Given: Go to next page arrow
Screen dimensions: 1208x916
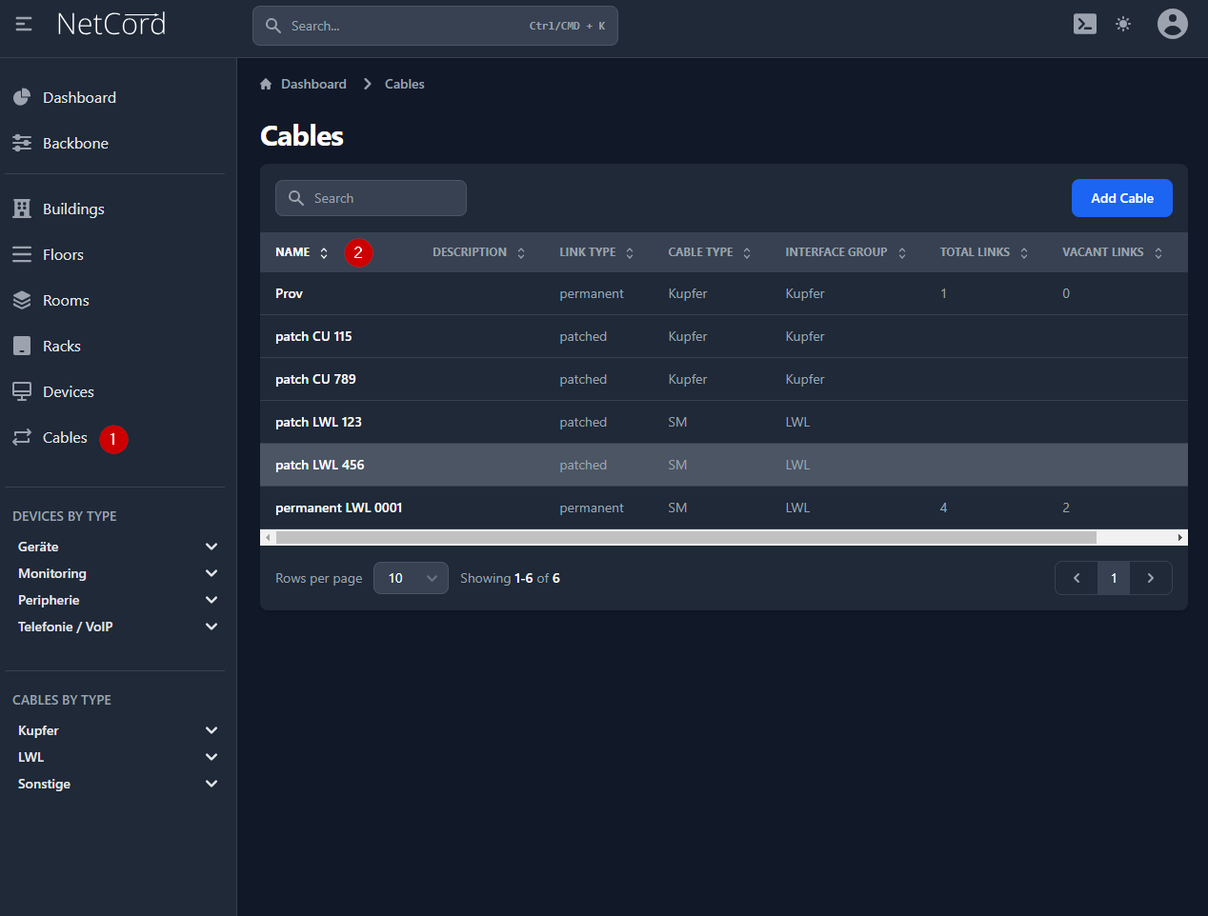Looking at the screenshot, I should [x=1150, y=578].
